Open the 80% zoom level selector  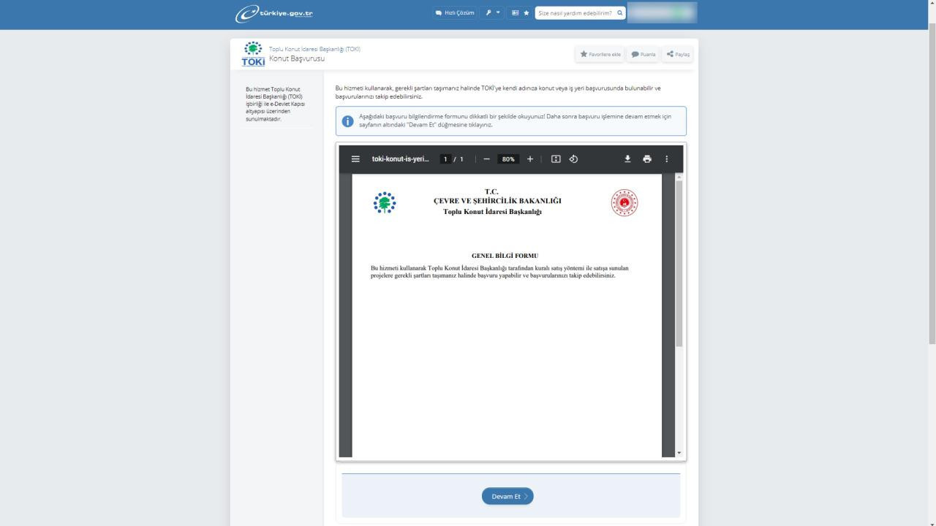[507, 159]
